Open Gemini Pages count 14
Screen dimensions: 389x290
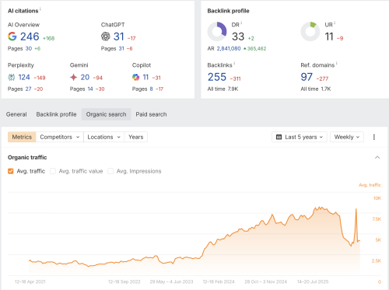(x=90, y=89)
